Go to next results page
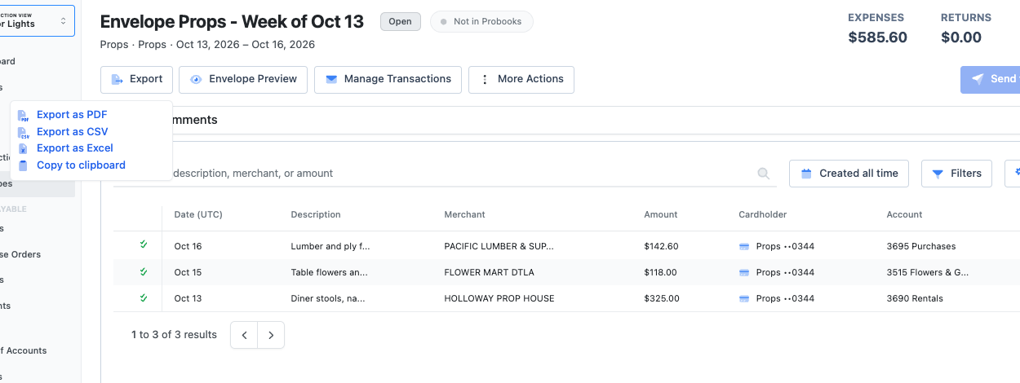Screen dimensions: 1020x383 tap(271, 335)
